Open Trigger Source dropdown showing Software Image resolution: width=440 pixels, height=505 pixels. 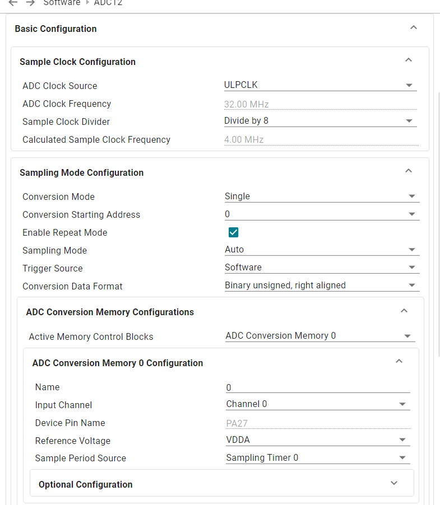(322, 267)
